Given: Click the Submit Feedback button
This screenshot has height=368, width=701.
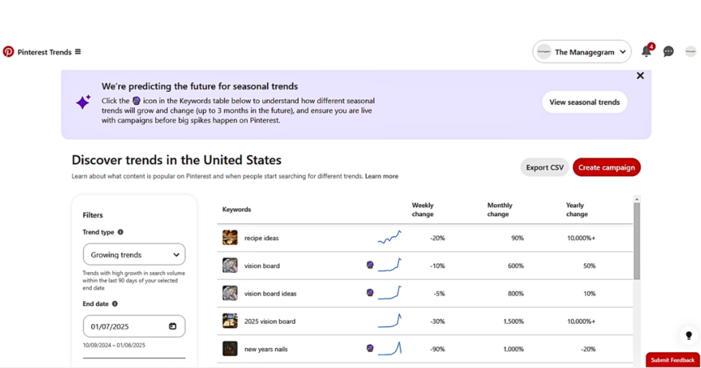Looking at the screenshot, I should (x=673, y=360).
